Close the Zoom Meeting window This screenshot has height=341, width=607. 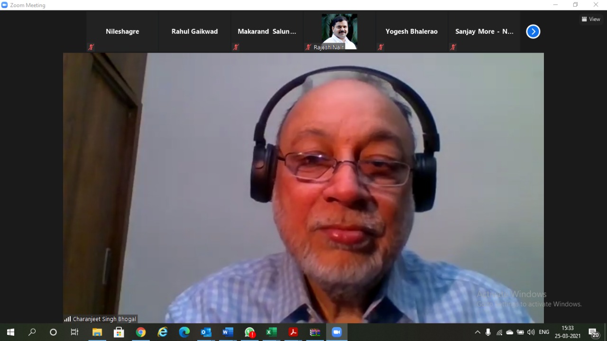pos(596,5)
